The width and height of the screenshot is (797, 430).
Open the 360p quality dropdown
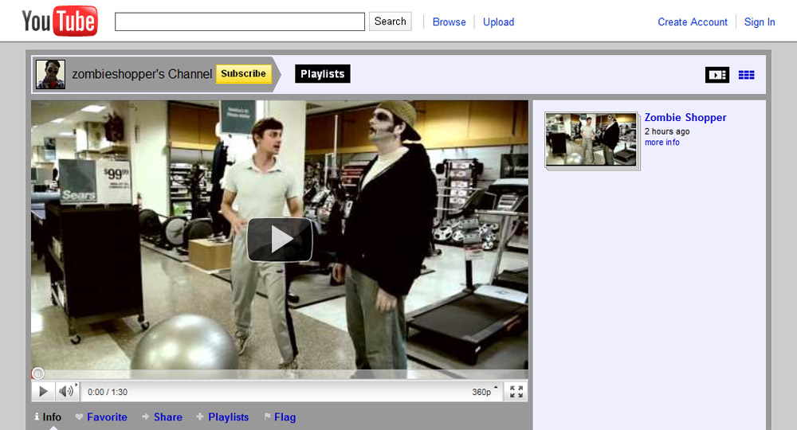point(485,392)
